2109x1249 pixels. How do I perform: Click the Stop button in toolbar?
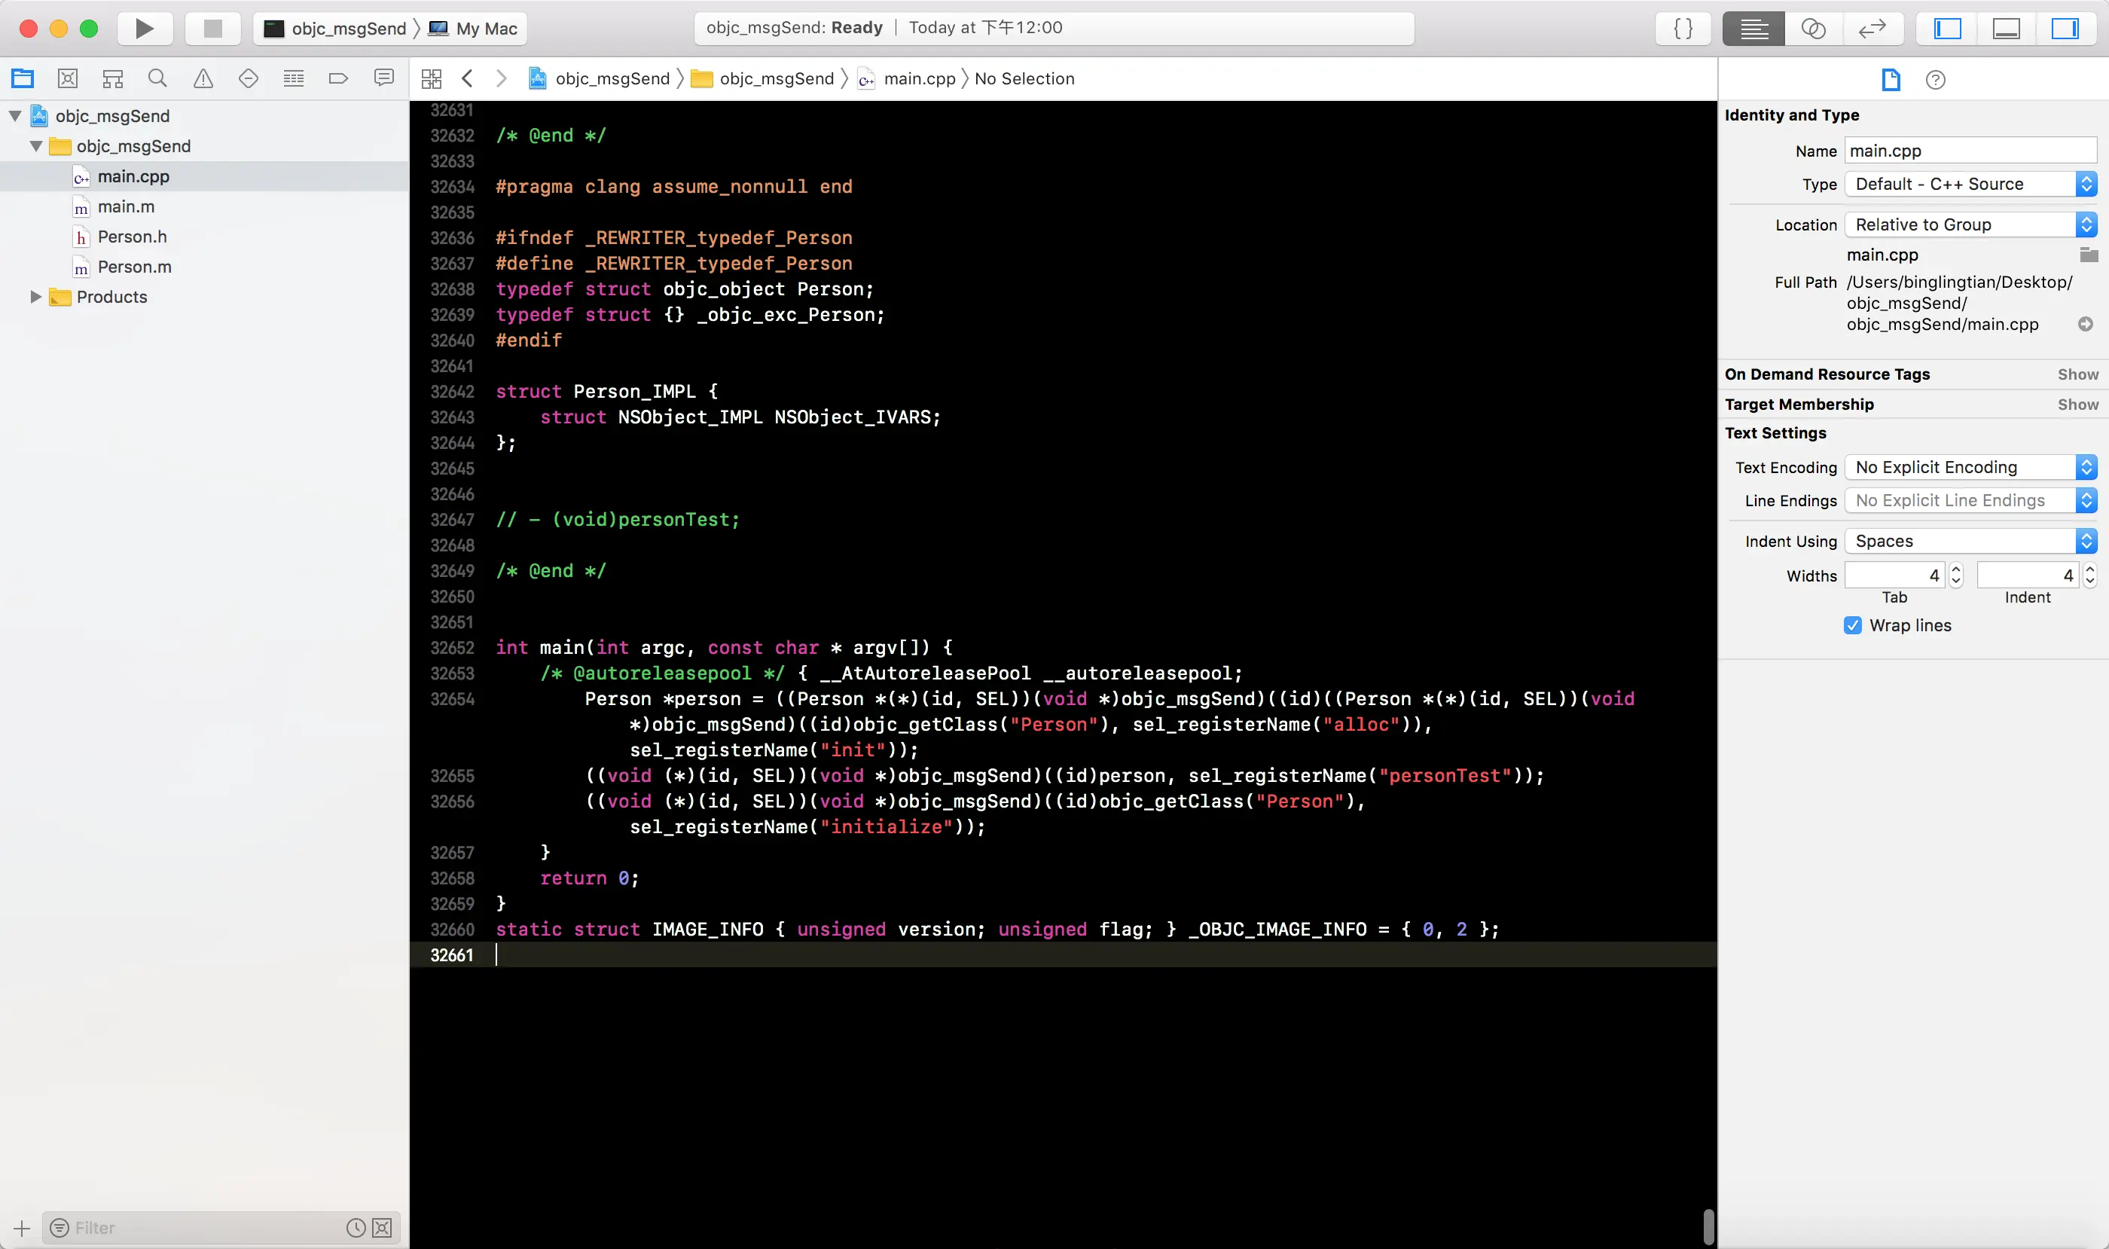[213, 29]
